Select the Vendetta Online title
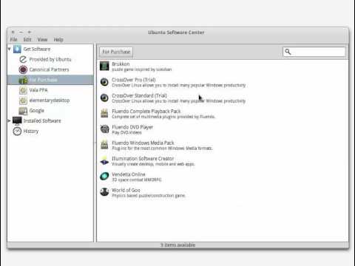This screenshot has width=355, height=266. click(x=129, y=174)
